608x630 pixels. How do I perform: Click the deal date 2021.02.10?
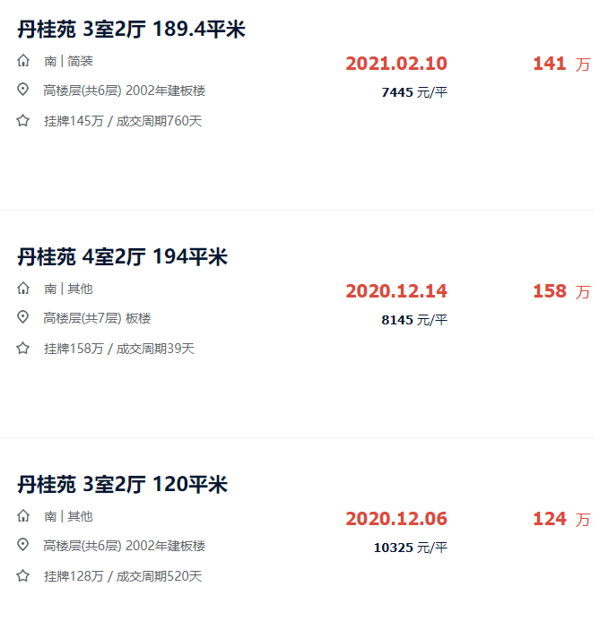pos(396,64)
